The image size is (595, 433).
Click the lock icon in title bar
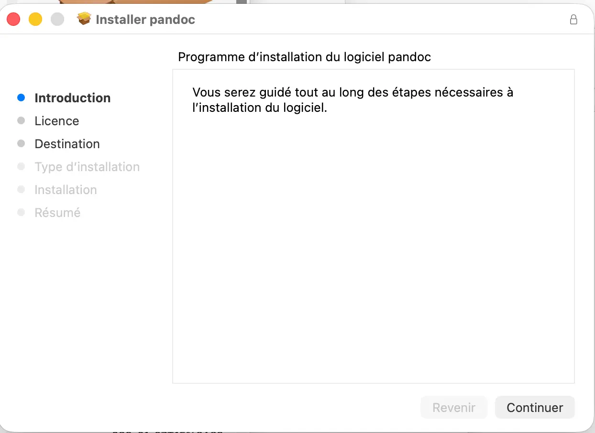[x=573, y=20]
